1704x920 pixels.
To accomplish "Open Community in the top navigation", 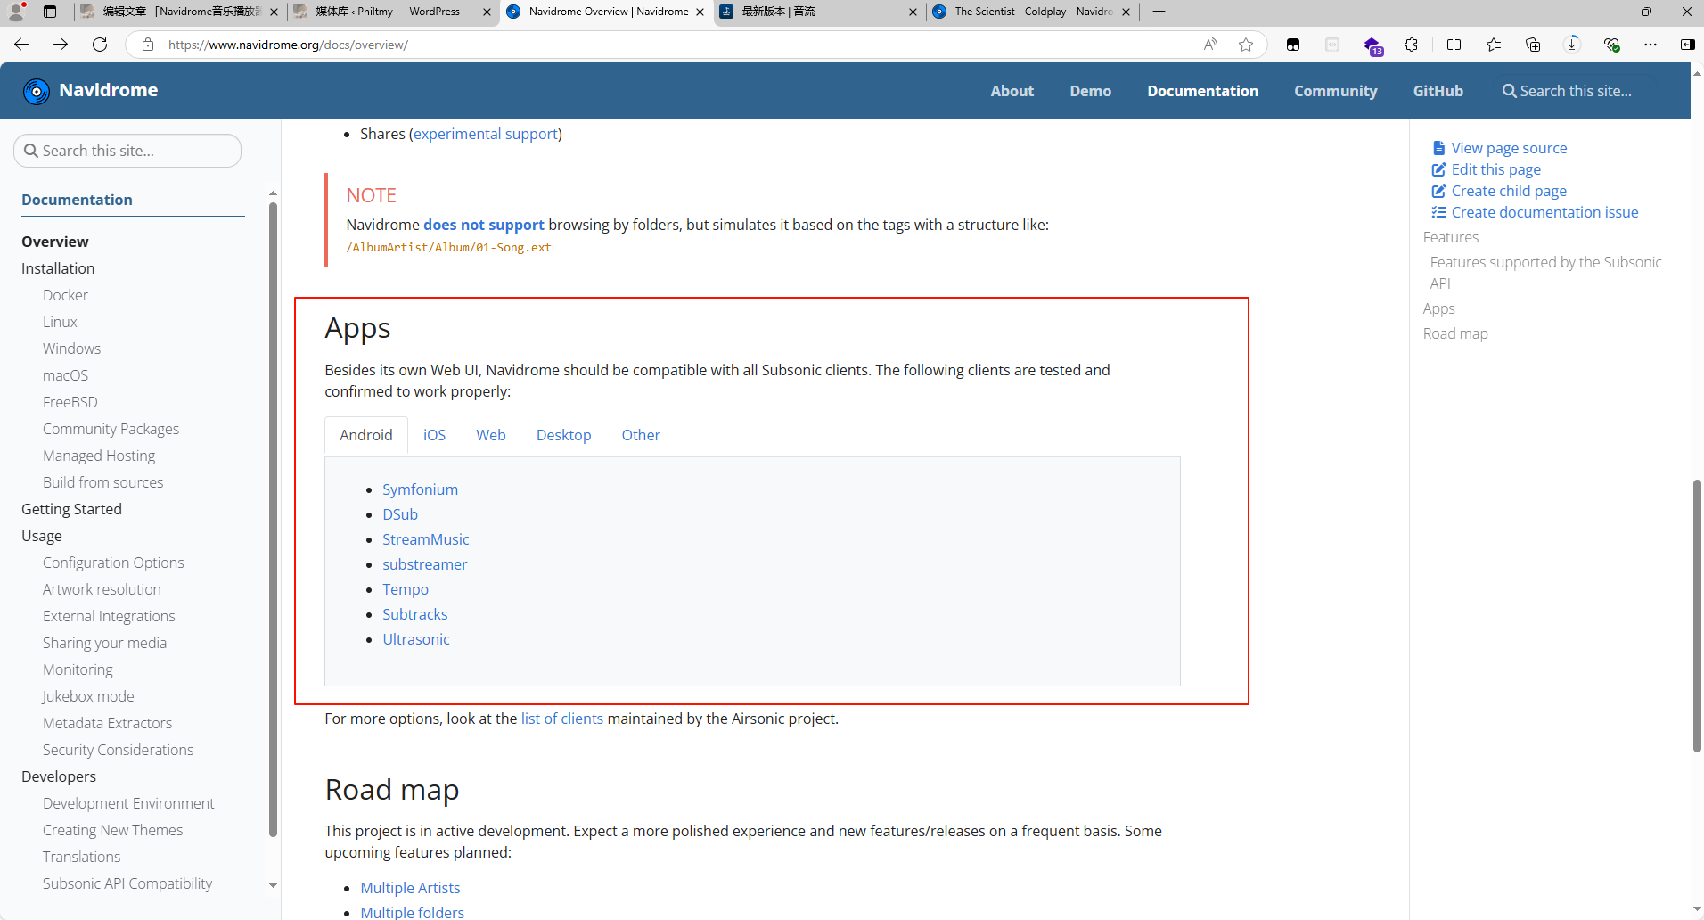I will [x=1335, y=91].
